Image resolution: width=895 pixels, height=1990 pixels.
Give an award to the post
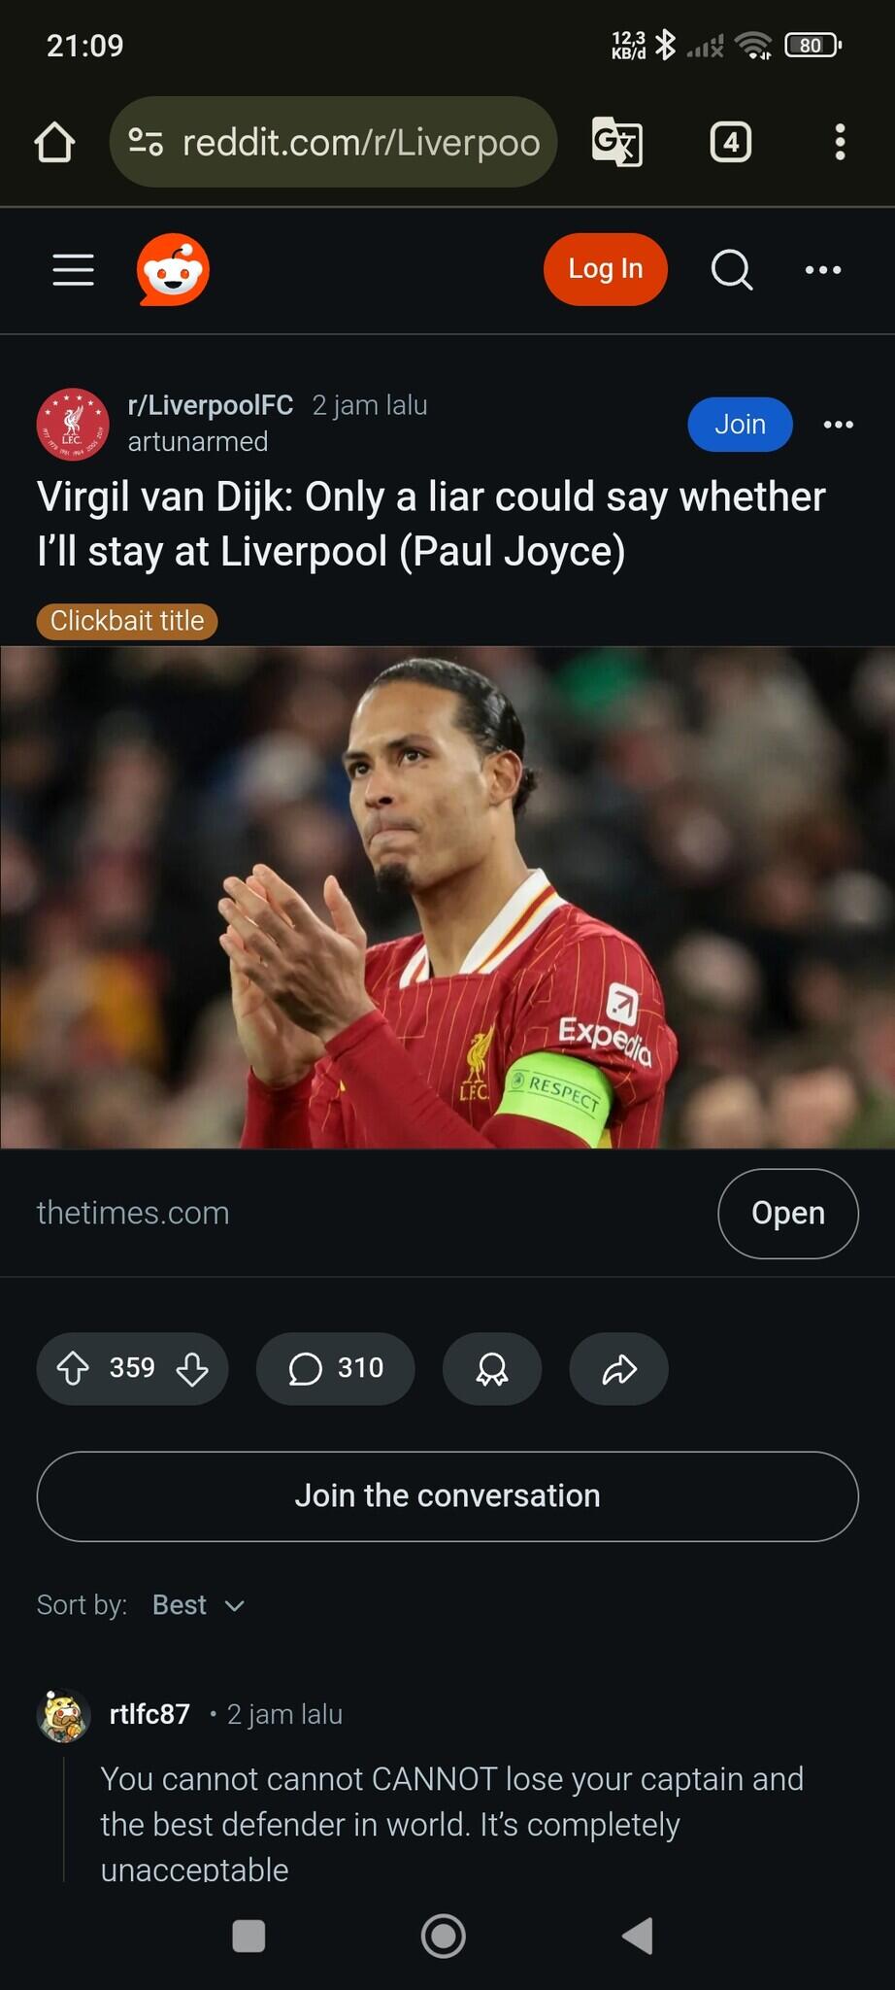(x=492, y=1368)
